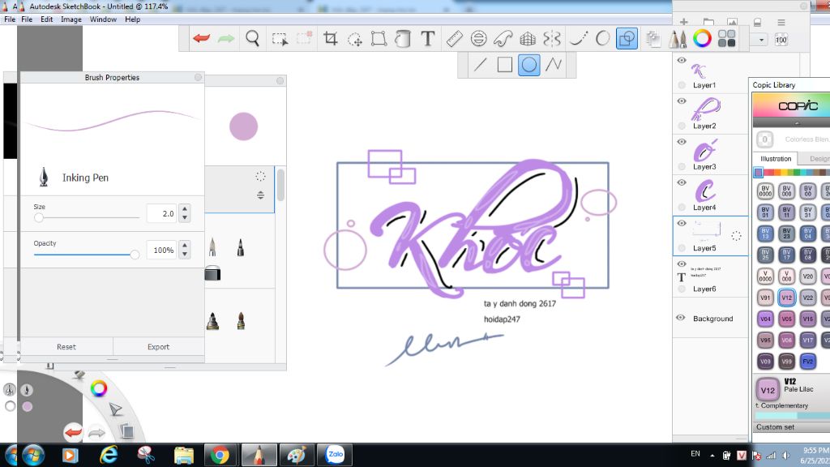This screenshot has height=467, width=830.
Task: Toggle visibility of Layer3
Action: [x=682, y=142]
